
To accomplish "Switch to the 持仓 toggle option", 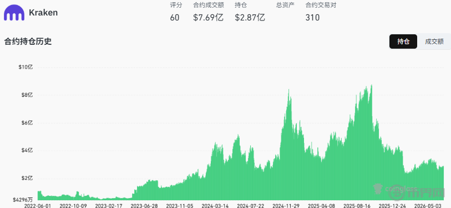I will pos(403,41).
